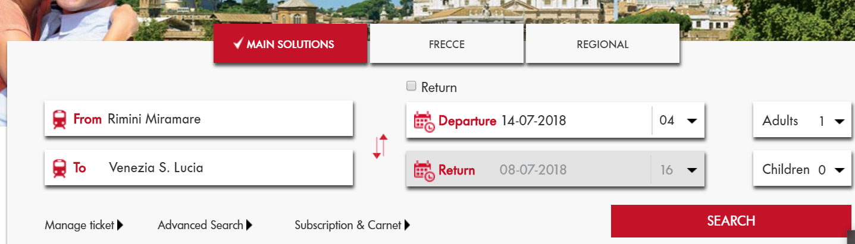The height and width of the screenshot is (244, 855).
Task: Click the arrow beside Advanced Search
Action: 249,225
